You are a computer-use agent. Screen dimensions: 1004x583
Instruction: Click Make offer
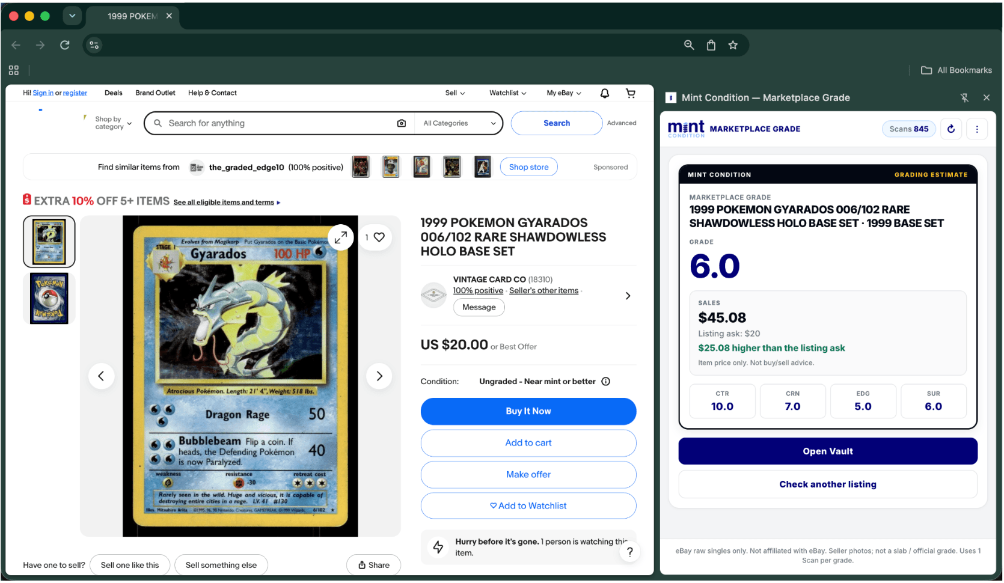(528, 475)
